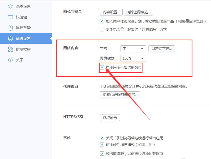
Task: Open 自定义字体 settings
Action: click(x=161, y=49)
